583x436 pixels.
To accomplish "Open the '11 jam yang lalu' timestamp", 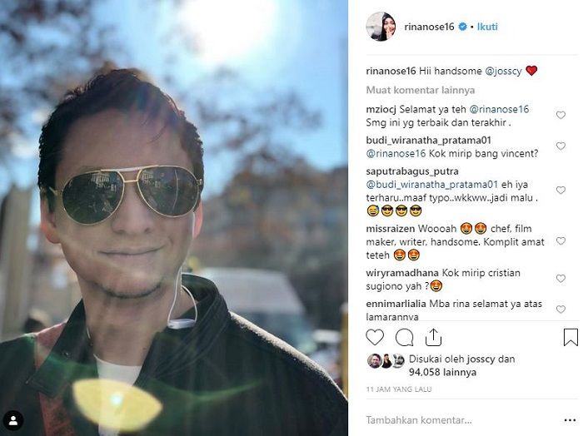I will [x=398, y=389].
